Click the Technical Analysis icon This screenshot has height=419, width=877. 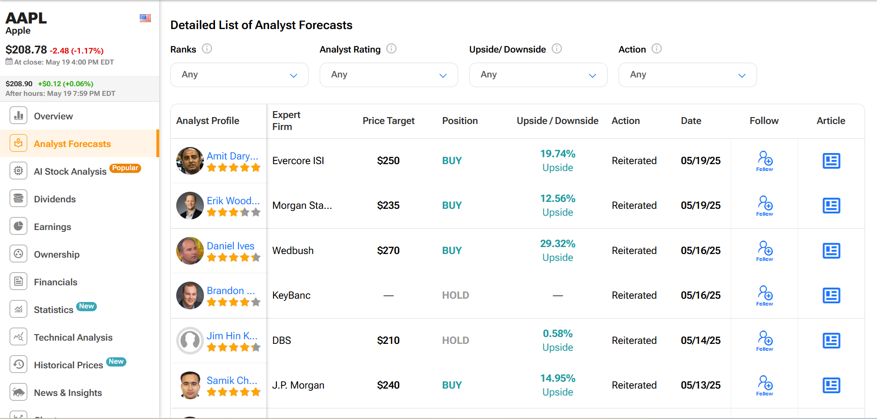pyautogui.click(x=18, y=337)
